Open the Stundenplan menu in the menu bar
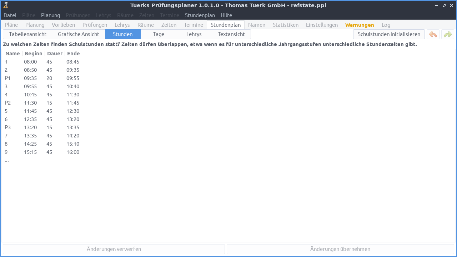The height and width of the screenshot is (257, 457). [x=200, y=15]
